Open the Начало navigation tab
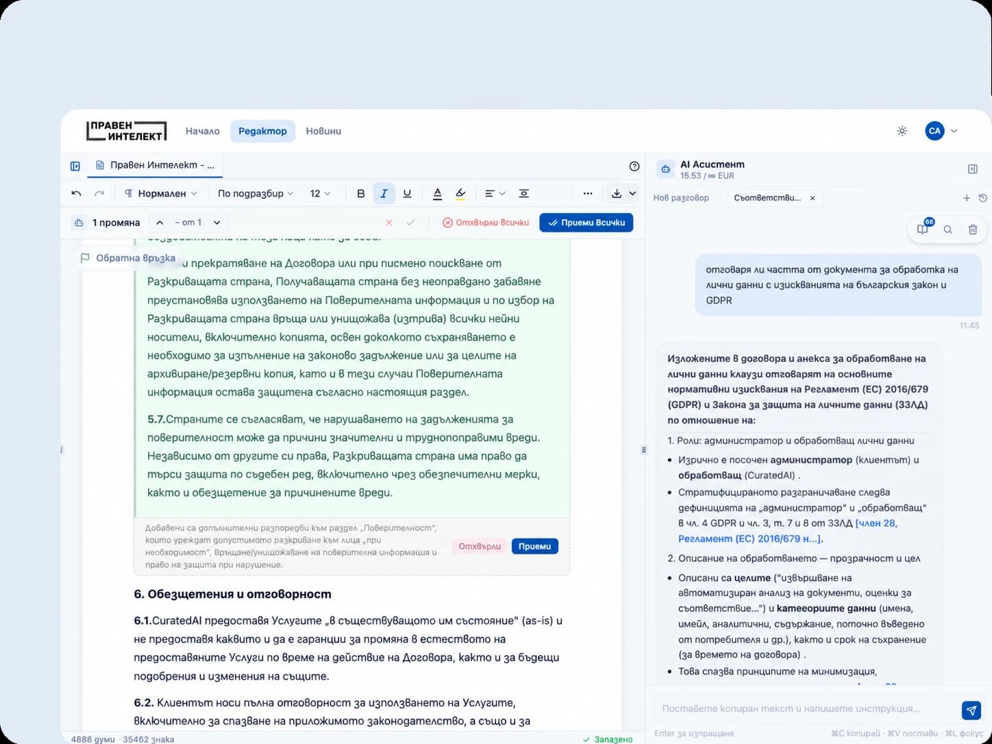This screenshot has width=992, height=744. (x=203, y=131)
